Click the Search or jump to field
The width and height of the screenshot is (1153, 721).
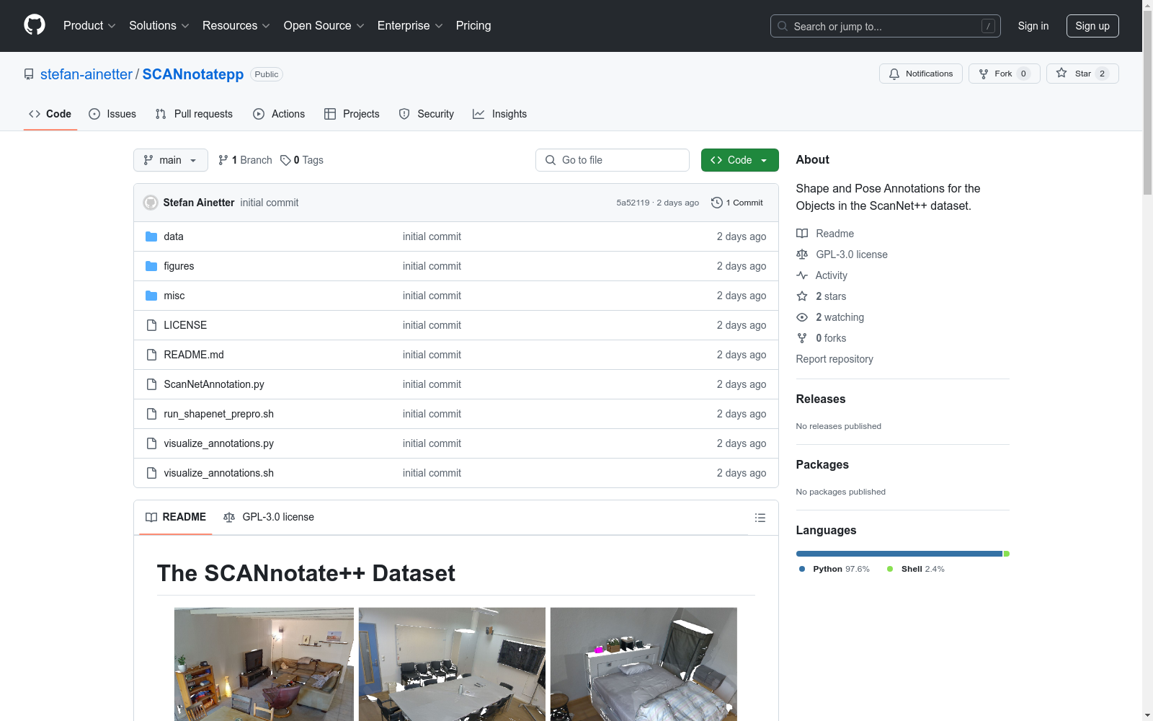886,26
